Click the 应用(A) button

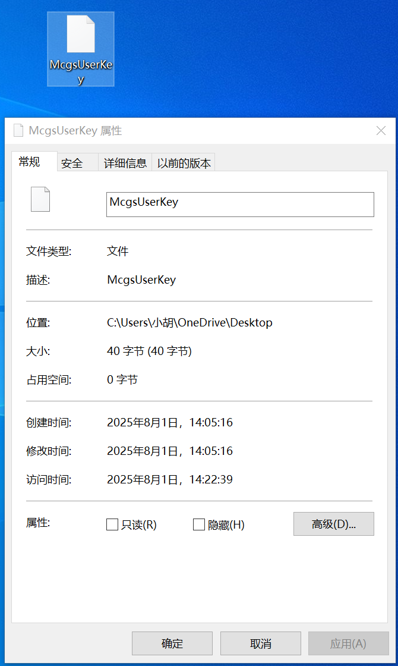348,643
